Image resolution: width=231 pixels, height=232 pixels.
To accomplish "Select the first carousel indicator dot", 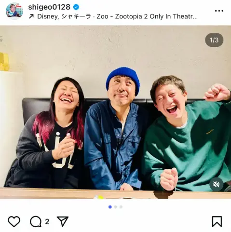I will (x=110, y=207).
